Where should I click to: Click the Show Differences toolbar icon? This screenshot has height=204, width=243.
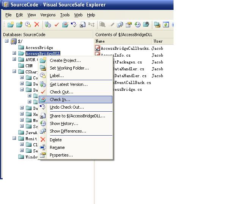point(120,24)
